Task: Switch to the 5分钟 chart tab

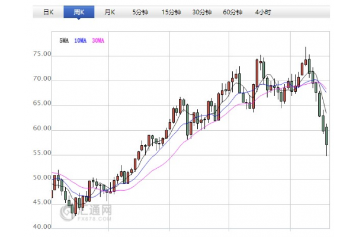Action: click(140, 12)
